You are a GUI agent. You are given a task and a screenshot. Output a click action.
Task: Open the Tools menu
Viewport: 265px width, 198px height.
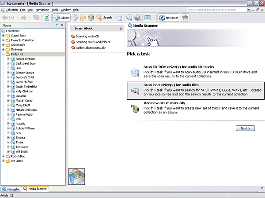coord(55,10)
